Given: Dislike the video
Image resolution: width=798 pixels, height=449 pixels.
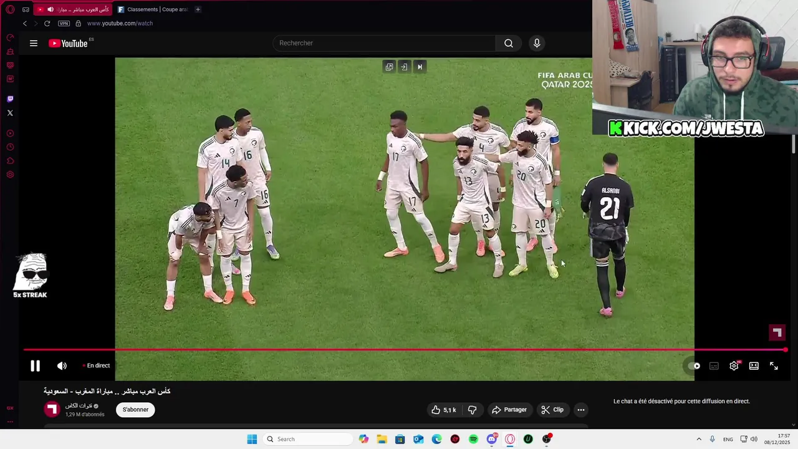Looking at the screenshot, I should [x=472, y=410].
